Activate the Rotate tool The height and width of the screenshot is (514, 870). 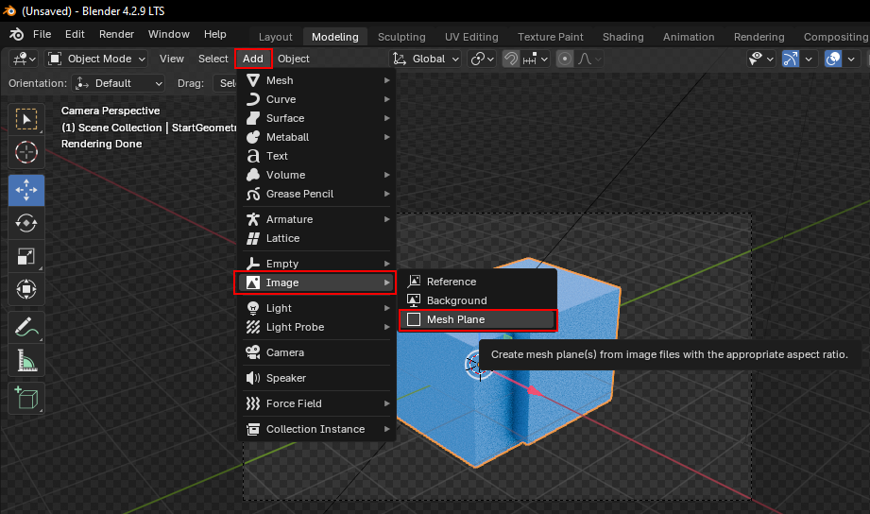[x=26, y=223]
